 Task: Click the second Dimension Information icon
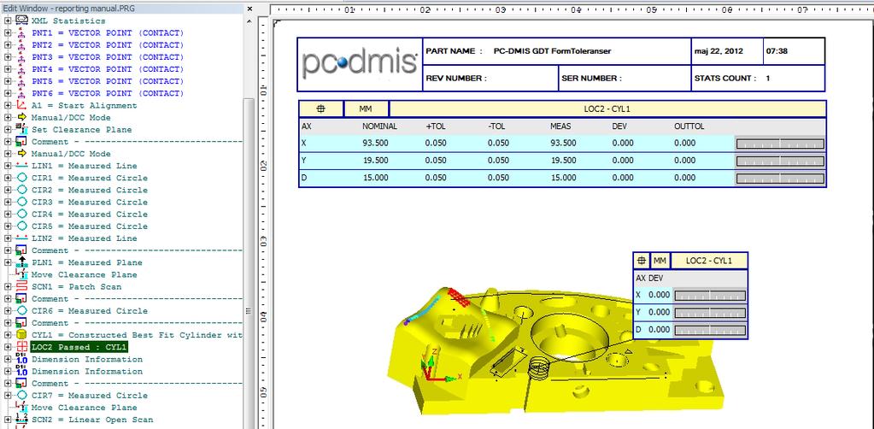click(x=21, y=371)
